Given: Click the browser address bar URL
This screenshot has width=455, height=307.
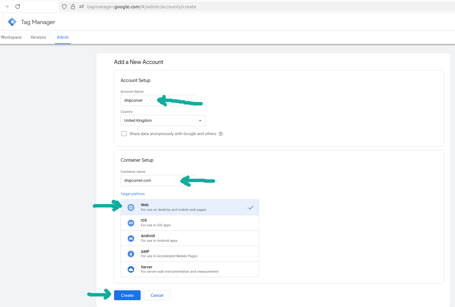Looking at the screenshot, I should point(142,6).
